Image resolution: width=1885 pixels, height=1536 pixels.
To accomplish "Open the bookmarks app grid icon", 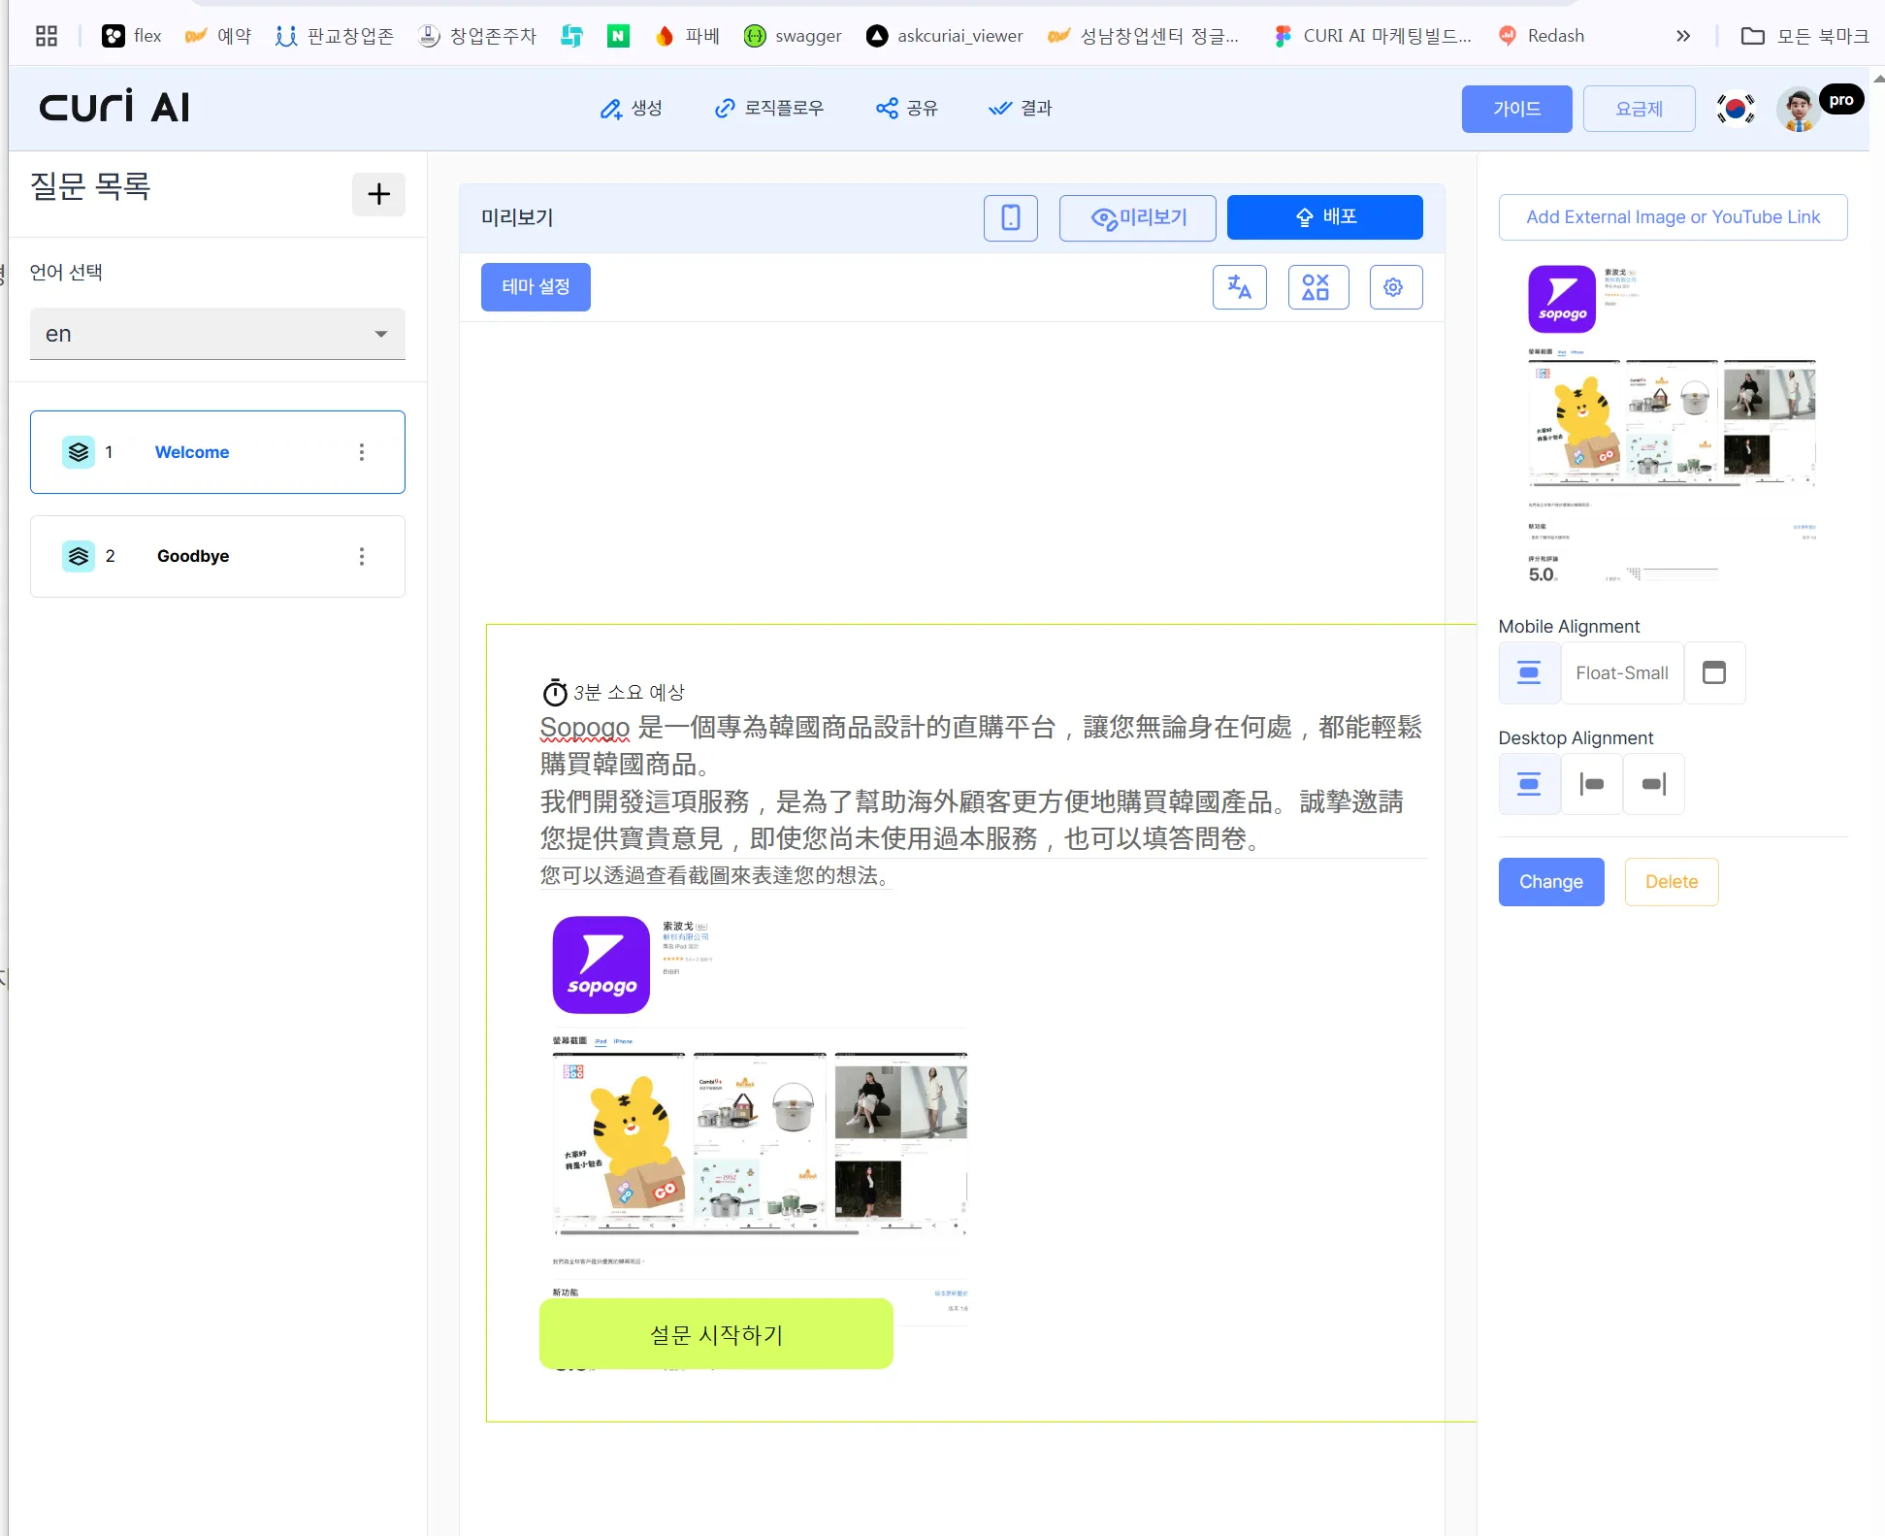I will click(x=46, y=36).
